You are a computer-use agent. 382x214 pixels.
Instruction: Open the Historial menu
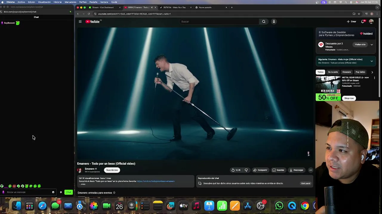pos(58,2)
